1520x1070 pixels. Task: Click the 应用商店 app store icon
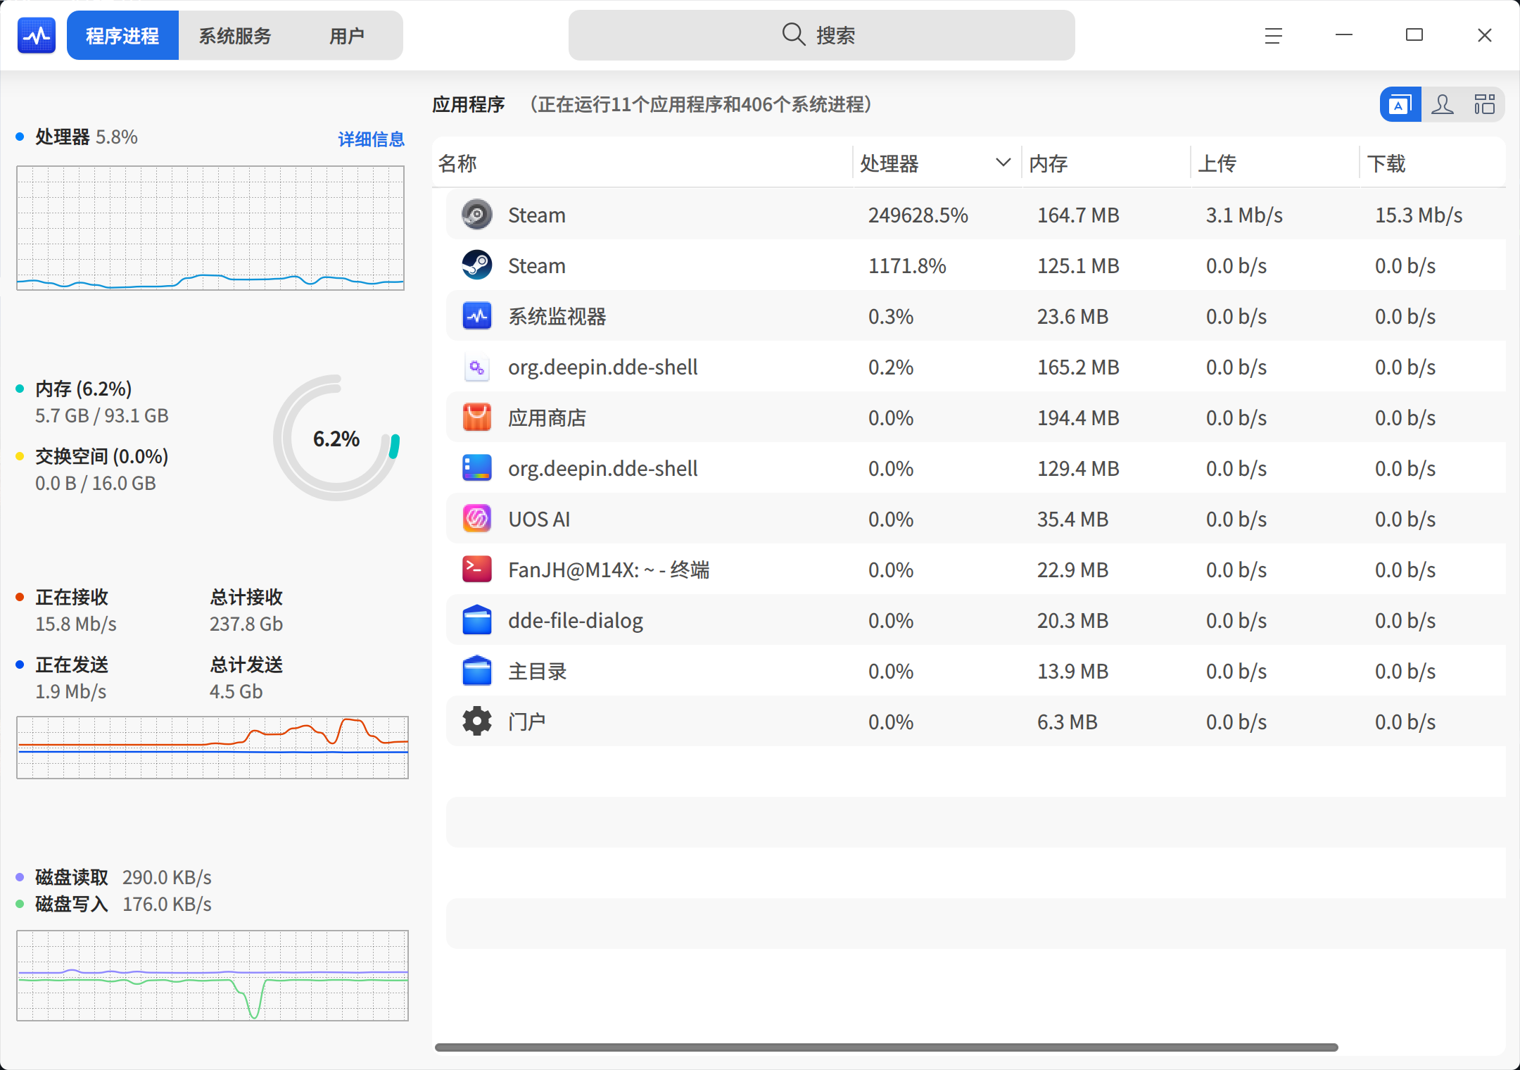477,417
